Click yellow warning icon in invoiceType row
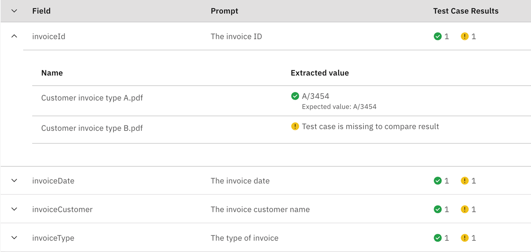 (x=465, y=238)
